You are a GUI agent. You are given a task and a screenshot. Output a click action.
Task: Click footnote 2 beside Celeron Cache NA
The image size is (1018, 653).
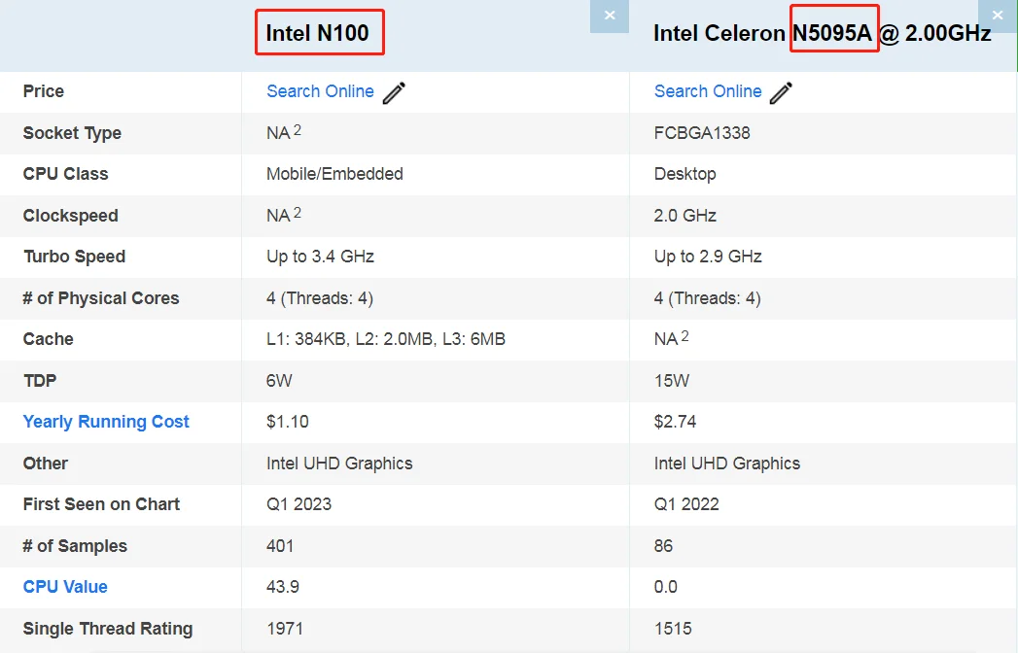pyautogui.click(x=685, y=335)
